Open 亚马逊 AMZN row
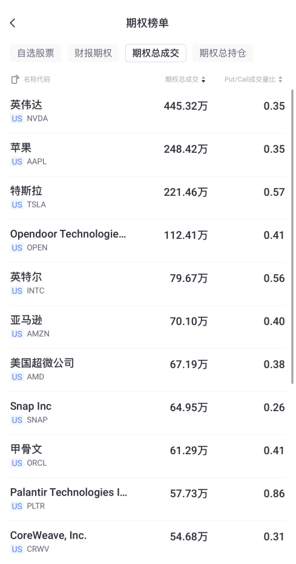The image size is (296, 564). click(x=148, y=327)
